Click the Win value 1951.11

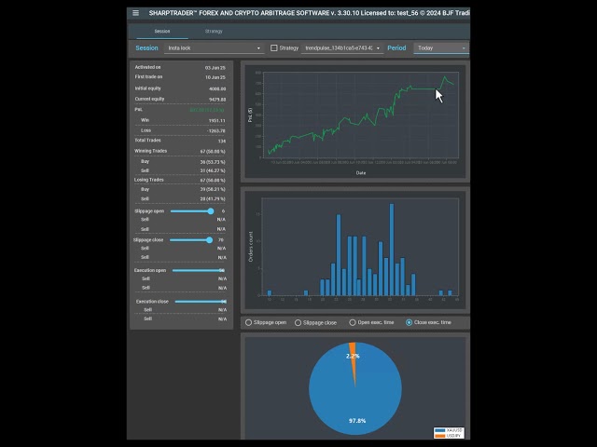pyautogui.click(x=217, y=120)
